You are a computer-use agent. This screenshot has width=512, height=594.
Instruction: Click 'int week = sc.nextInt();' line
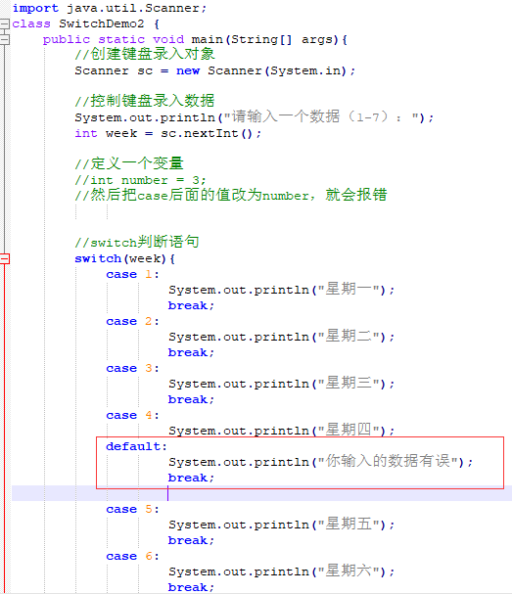tap(167, 133)
